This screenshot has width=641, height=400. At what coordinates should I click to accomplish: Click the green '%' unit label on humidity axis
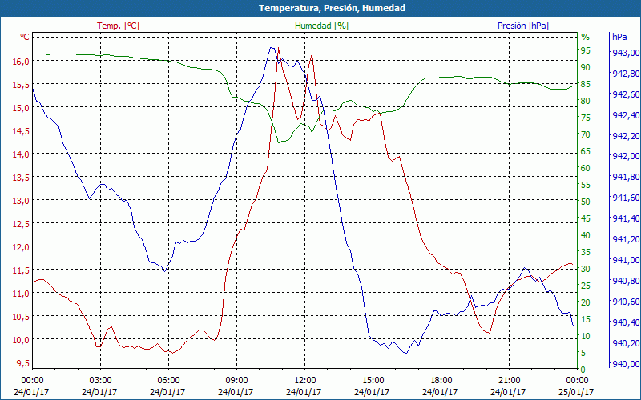pos(586,37)
